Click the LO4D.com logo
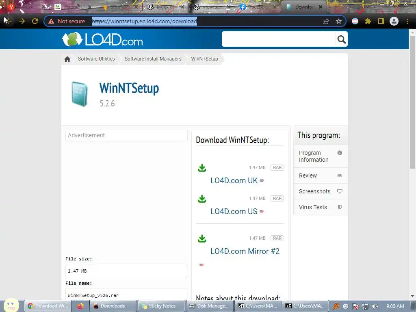416x312 pixels. click(x=102, y=39)
